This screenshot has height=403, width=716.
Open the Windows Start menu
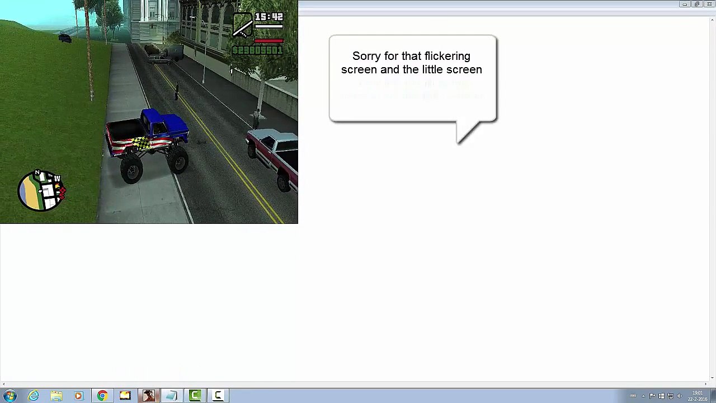coord(10,396)
